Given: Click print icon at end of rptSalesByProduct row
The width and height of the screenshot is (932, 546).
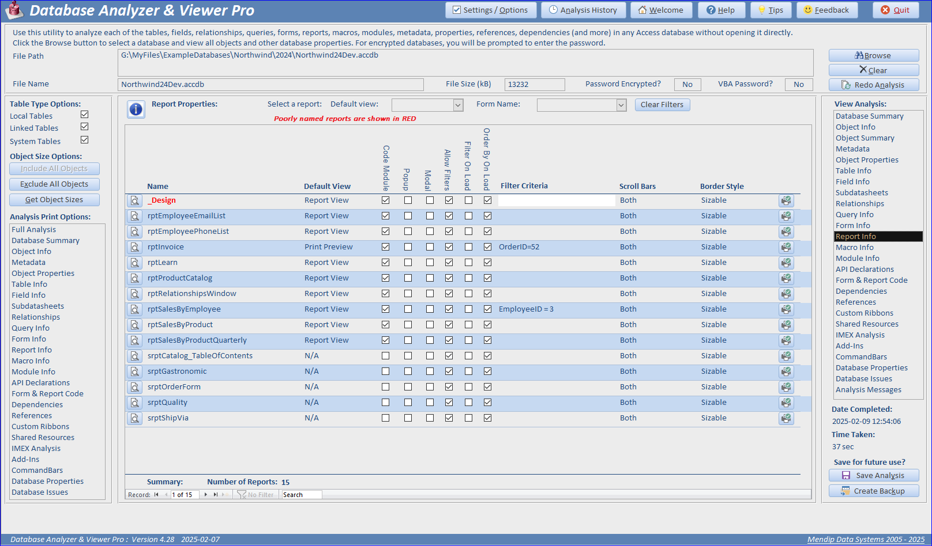Looking at the screenshot, I should [x=786, y=325].
